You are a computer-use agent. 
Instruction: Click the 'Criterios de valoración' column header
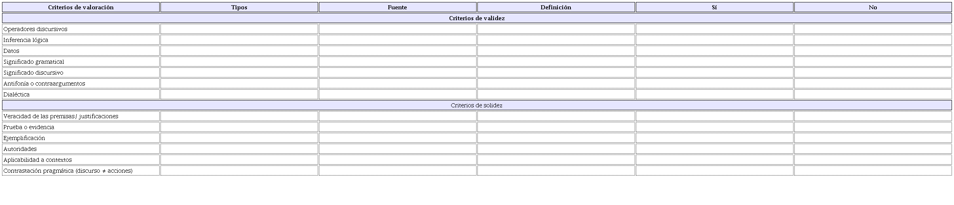(81, 7)
